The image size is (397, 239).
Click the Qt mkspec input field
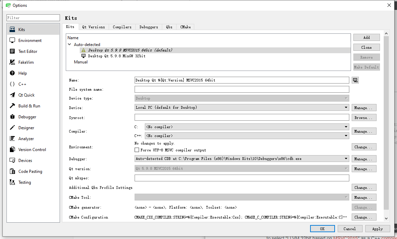[242, 178]
